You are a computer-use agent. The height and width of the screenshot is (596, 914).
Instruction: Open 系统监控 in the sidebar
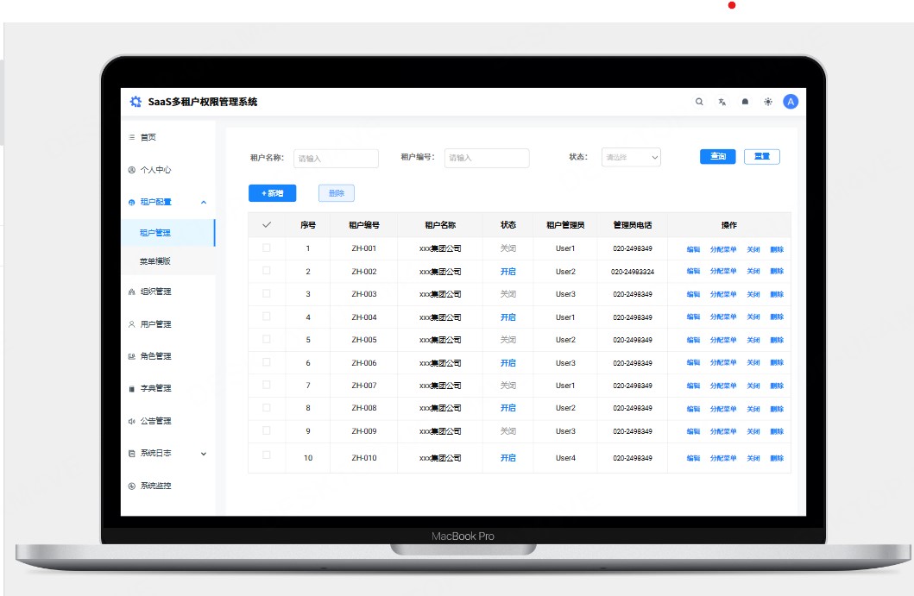pyautogui.click(x=155, y=486)
